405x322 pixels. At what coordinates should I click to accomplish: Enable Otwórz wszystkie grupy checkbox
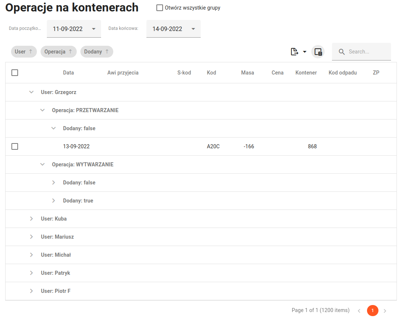click(160, 8)
